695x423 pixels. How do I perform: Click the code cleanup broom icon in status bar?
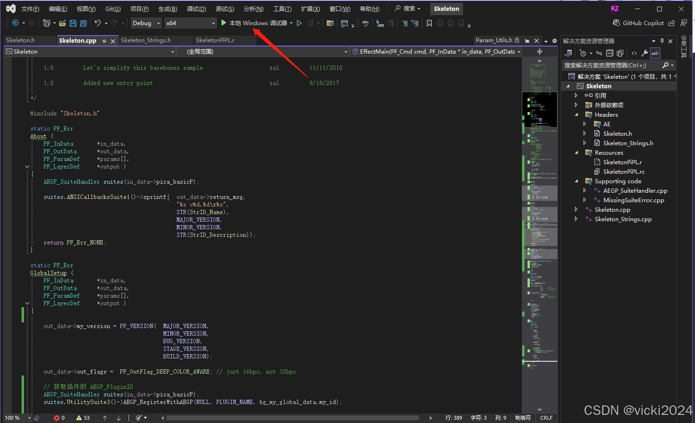(x=139, y=418)
